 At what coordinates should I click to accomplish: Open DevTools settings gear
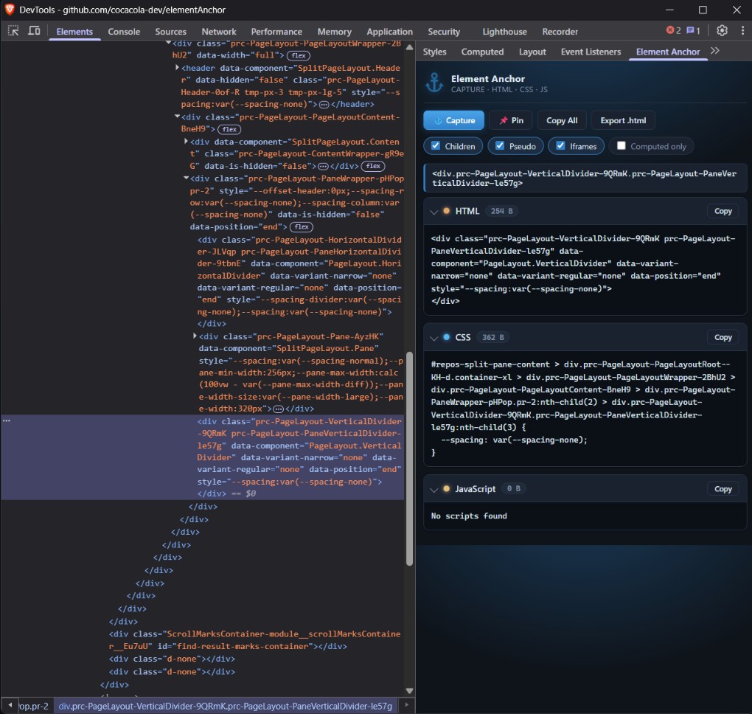(x=722, y=31)
